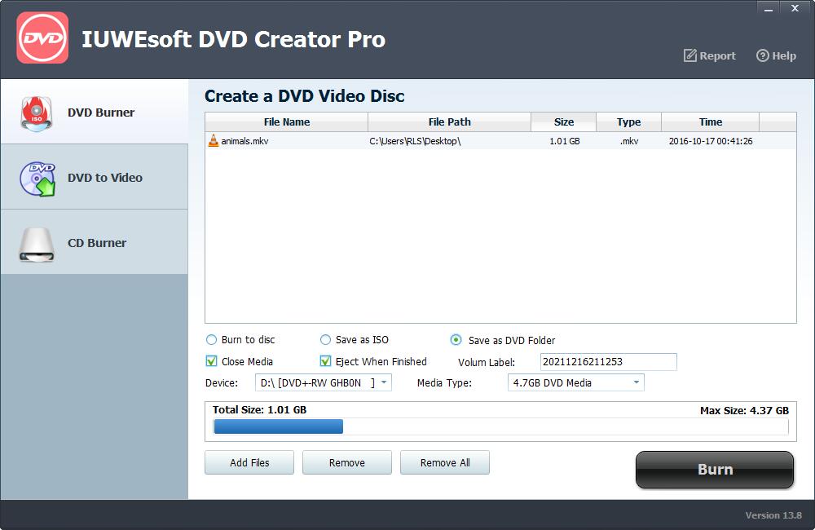Viewport: 815px width, 530px height.
Task: Select the Burn to disc option
Action: (x=211, y=340)
